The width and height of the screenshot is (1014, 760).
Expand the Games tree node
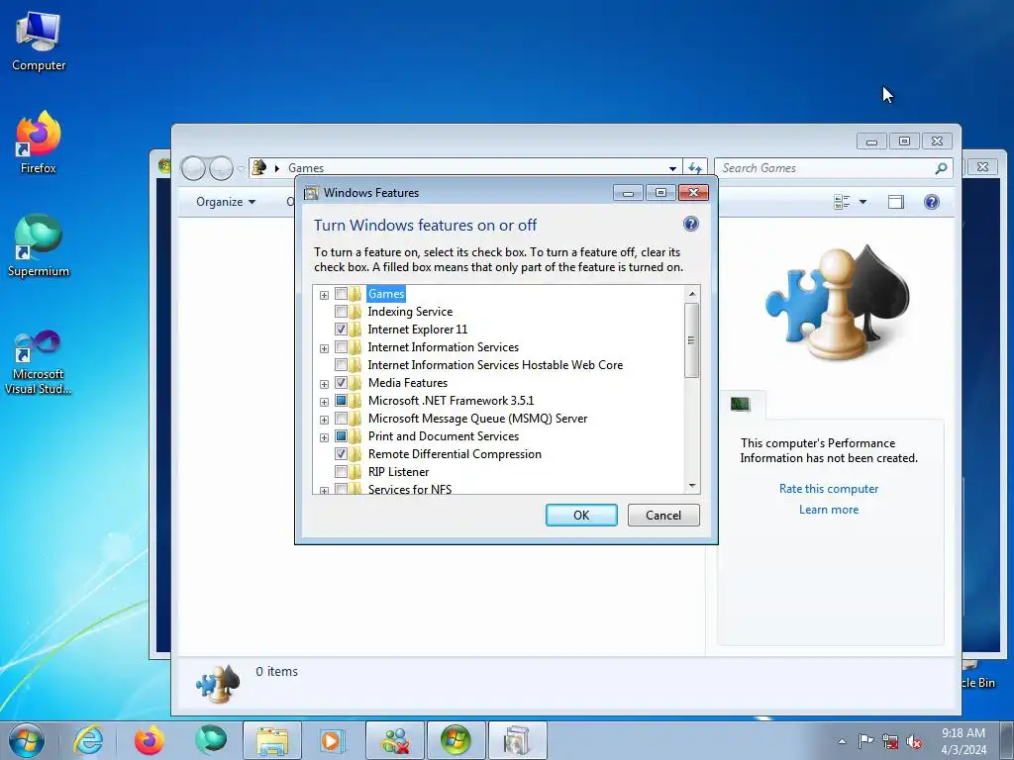click(324, 295)
